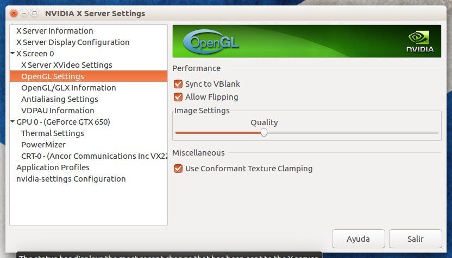Click the Ayuda button
Screen dimensions: 452x258
[x=358, y=239]
